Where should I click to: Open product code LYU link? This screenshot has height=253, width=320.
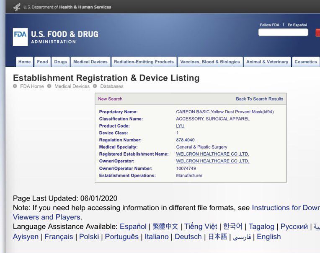pos(180,126)
